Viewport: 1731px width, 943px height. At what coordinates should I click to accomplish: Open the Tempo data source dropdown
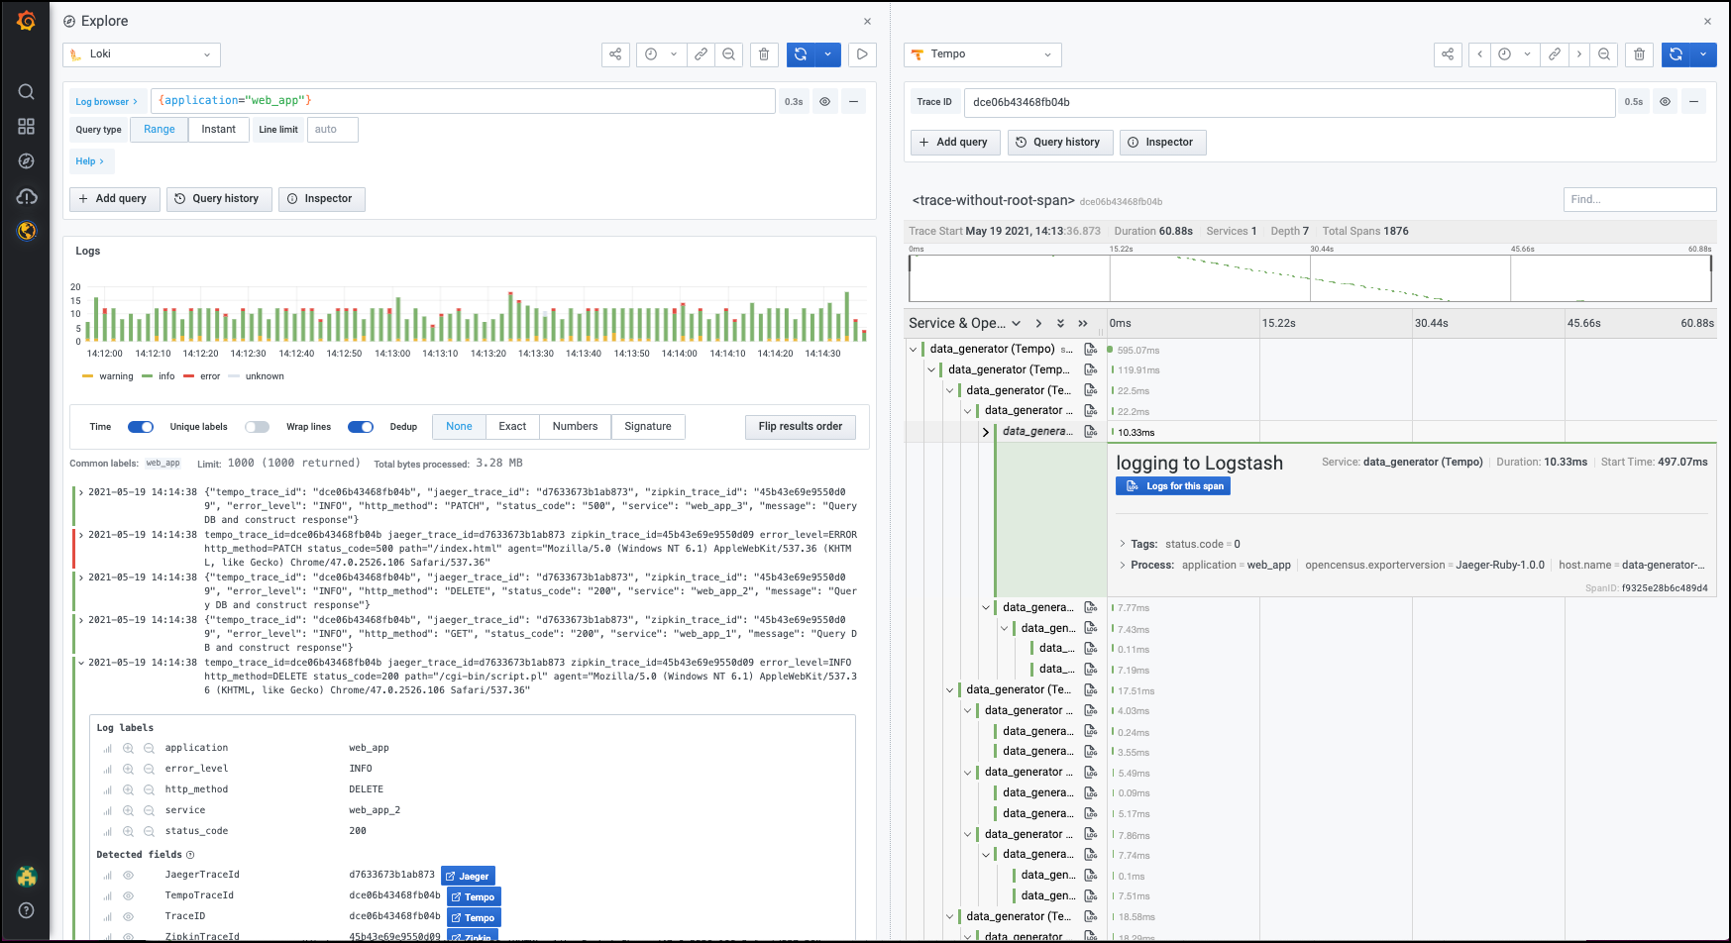coord(983,54)
